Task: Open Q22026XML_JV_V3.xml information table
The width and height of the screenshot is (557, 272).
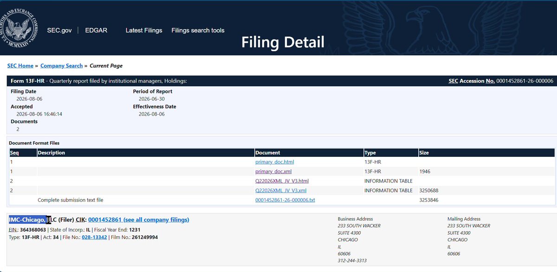Action: 281,190
